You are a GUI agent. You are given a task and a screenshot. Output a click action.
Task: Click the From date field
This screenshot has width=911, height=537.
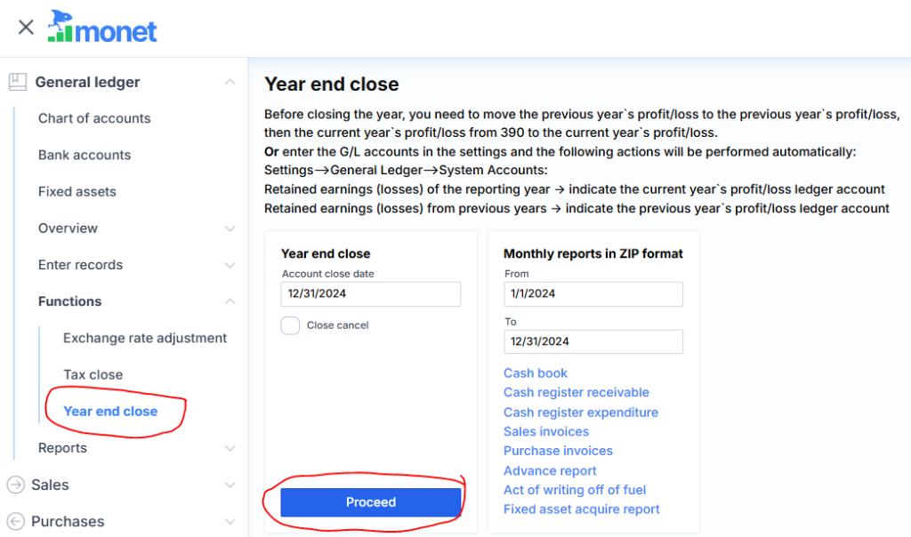point(593,294)
